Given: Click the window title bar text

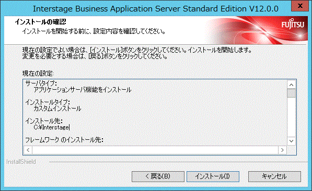Looking at the screenshot, I should [155, 9].
